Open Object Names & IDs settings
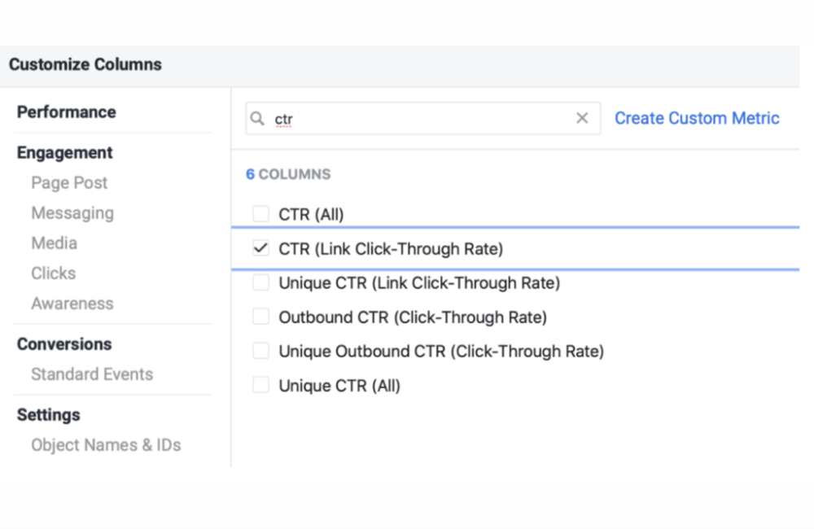The height and width of the screenshot is (529, 814). (x=106, y=445)
